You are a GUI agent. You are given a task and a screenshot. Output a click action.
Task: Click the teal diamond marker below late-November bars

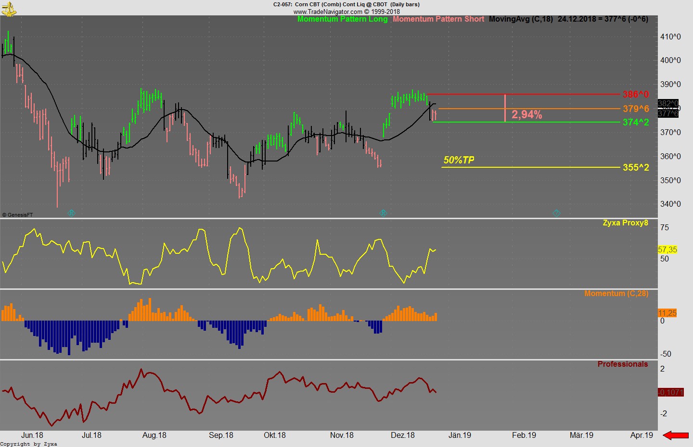(383, 213)
